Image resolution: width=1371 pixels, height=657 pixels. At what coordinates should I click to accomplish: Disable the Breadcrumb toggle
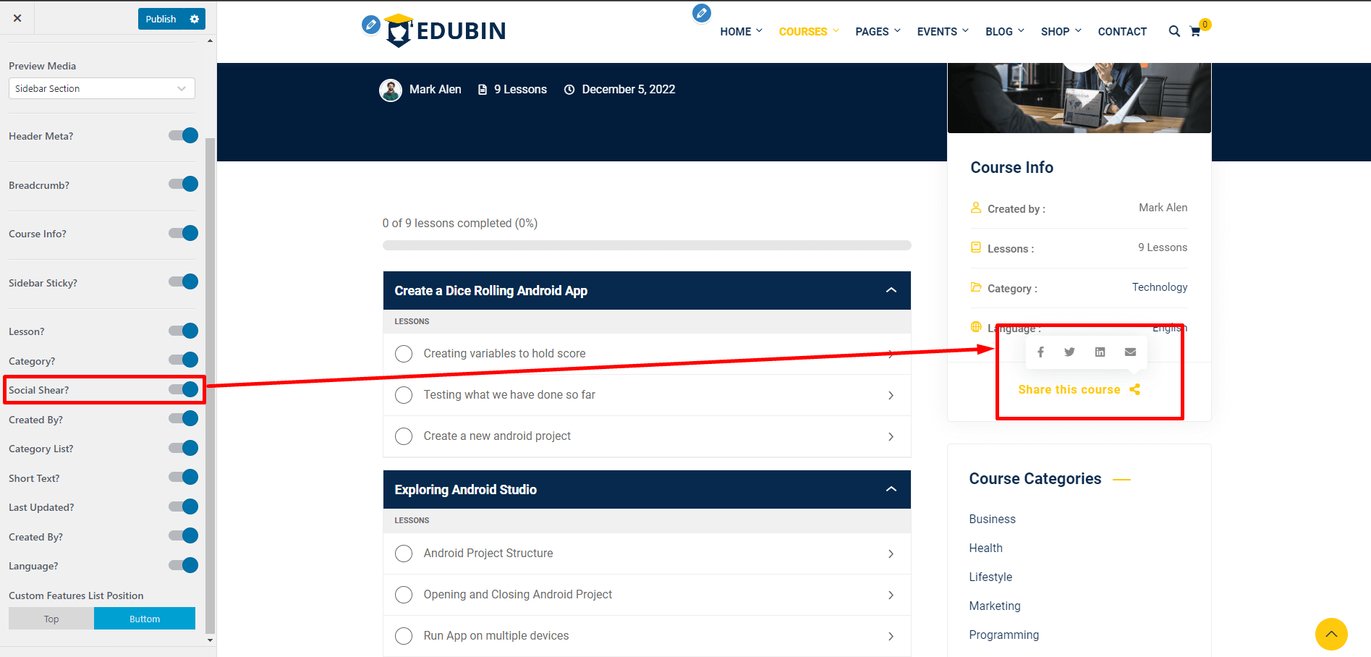(184, 185)
